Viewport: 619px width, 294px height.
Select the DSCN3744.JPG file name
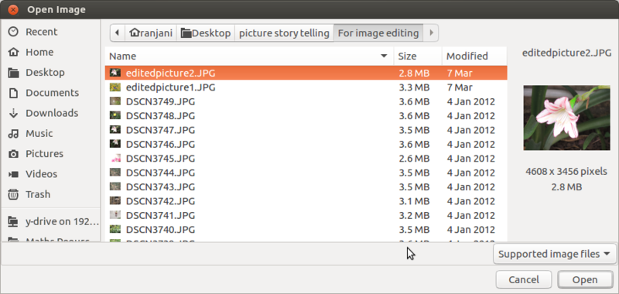(161, 173)
